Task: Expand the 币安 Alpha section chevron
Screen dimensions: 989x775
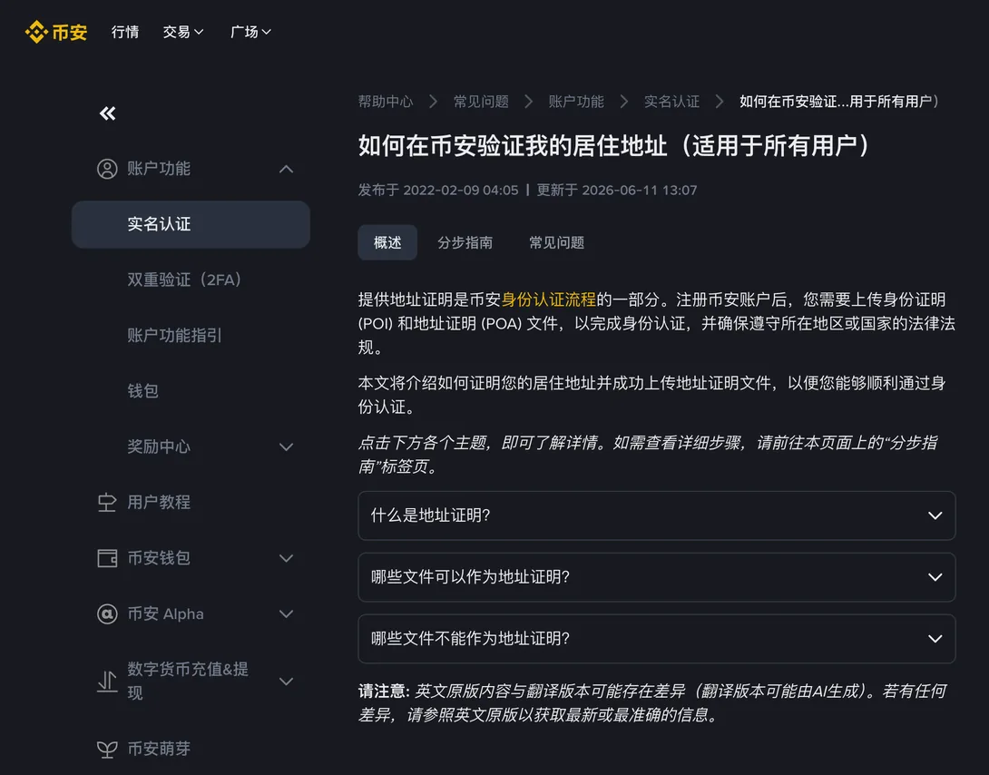Action: (x=286, y=613)
